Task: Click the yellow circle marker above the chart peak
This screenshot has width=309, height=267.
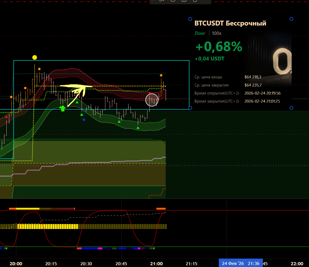Action: click(x=35, y=57)
